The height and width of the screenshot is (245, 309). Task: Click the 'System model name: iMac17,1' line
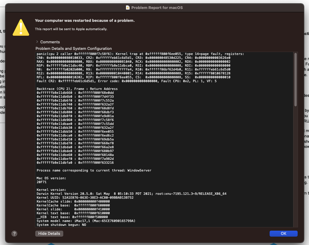click(86, 221)
